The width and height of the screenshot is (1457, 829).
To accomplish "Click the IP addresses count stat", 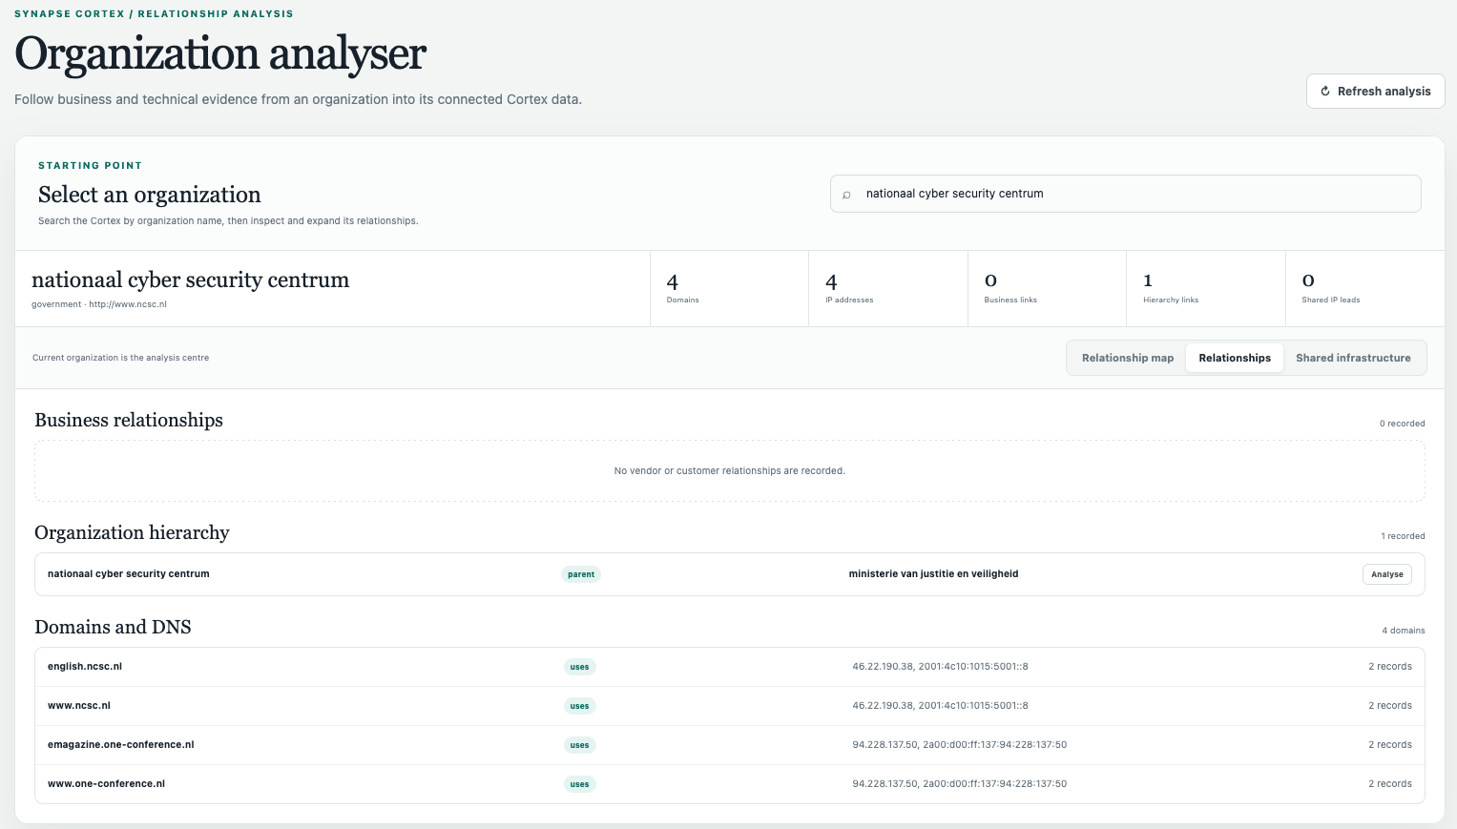I will (888, 288).
